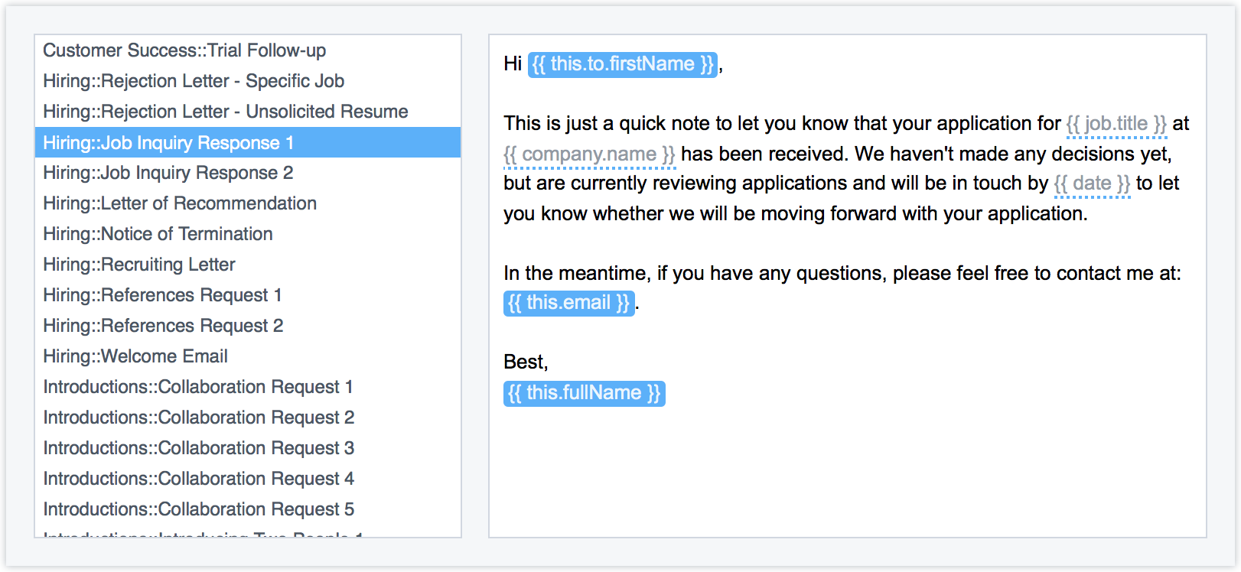The width and height of the screenshot is (1241, 572).
Task: Pick Hiring::Job Inquiry Response 2 template
Action: pyautogui.click(x=168, y=173)
